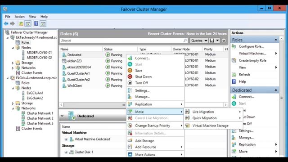288x162 pixels.
Task: Sort by the Owner Node column header
Action: click(186, 49)
